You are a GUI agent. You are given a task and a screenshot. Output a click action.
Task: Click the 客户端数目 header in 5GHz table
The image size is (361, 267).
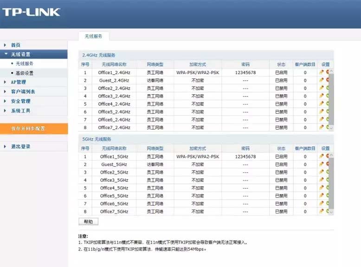[305, 148]
